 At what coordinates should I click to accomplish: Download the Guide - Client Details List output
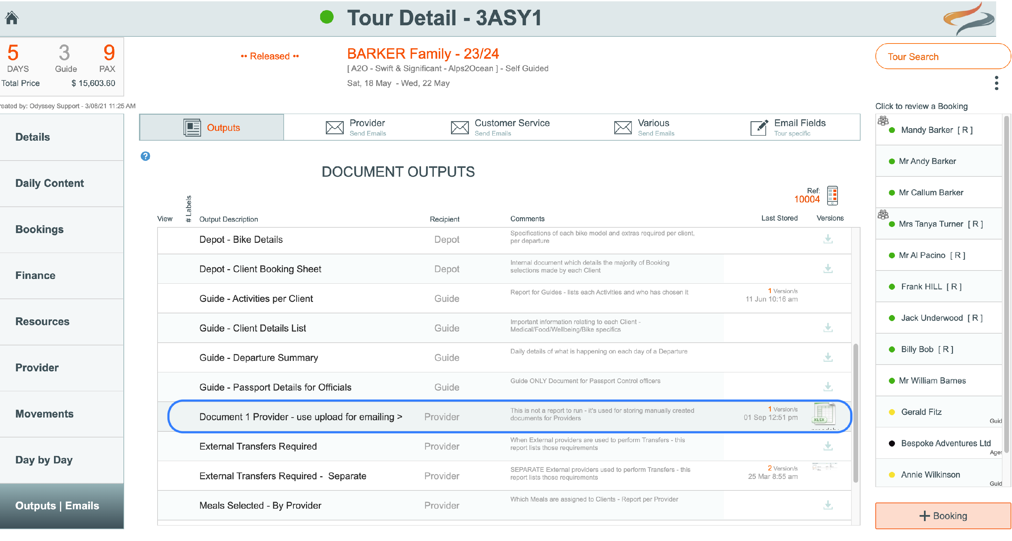click(x=828, y=328)
